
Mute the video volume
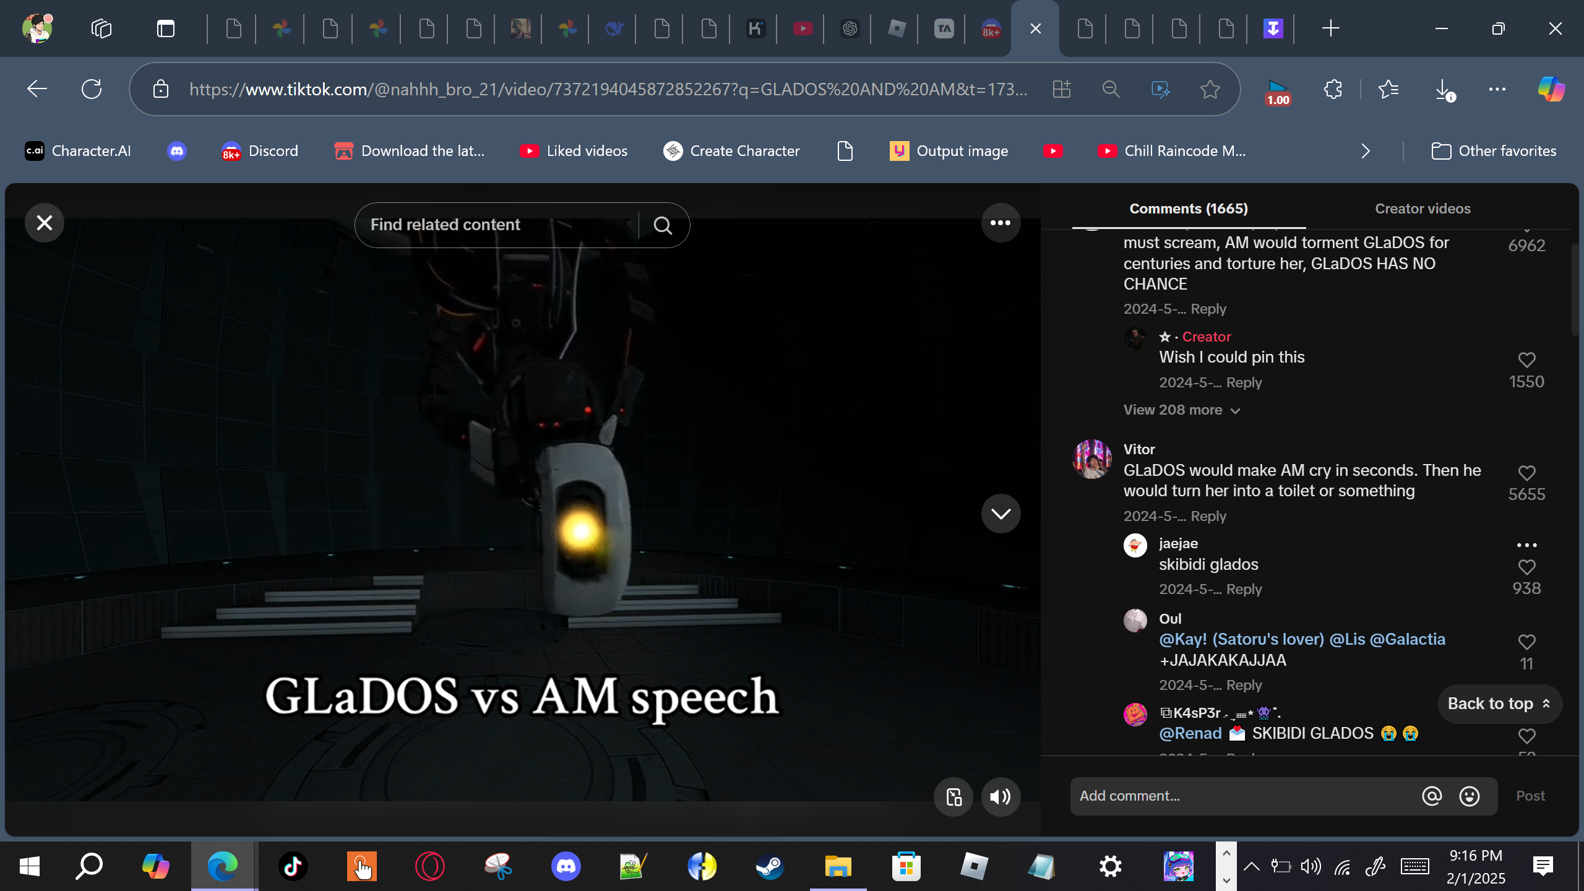coord(1000,797)
